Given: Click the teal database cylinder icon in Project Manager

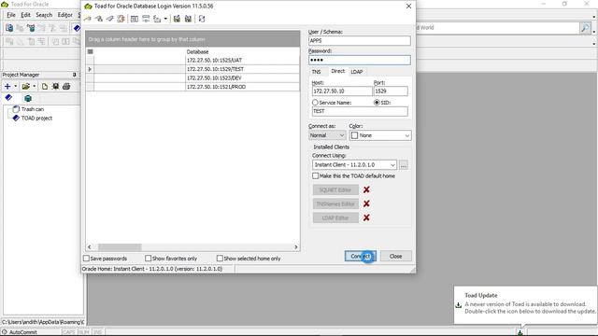Looking at the screenshot, I should [28, 98].
